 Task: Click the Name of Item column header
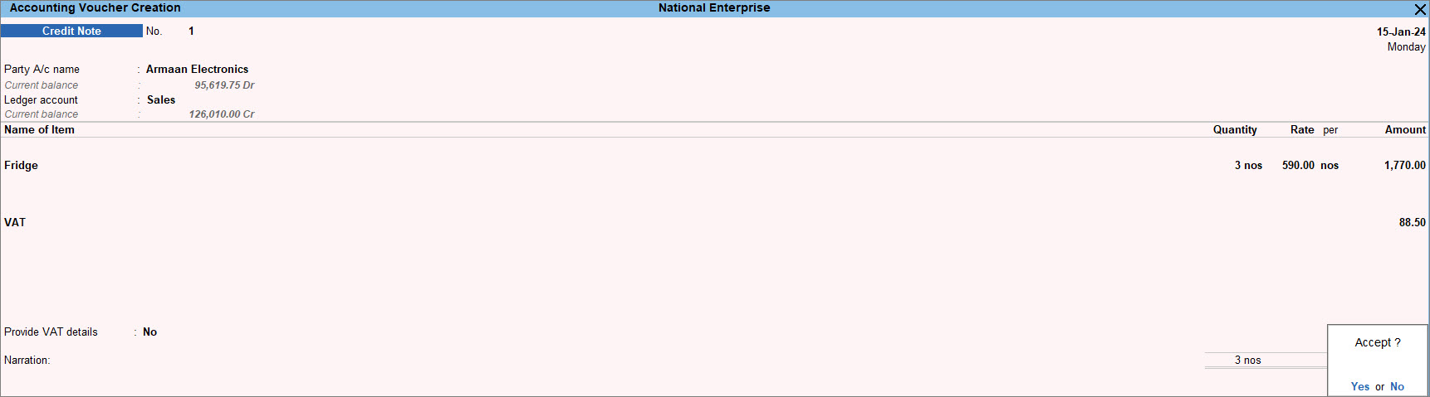[x=39, y=129]
